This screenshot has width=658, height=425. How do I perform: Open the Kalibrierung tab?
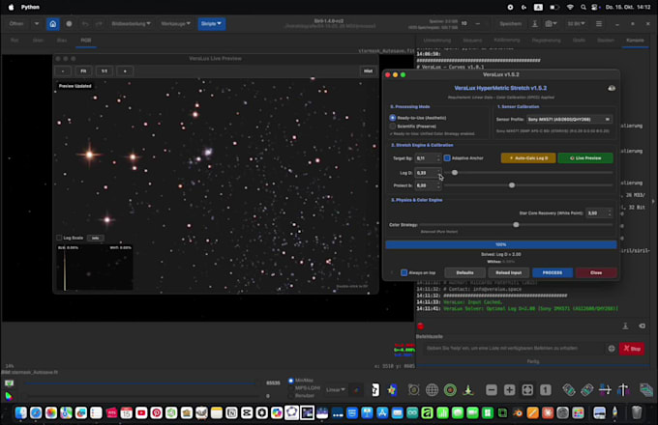(x=506, y=41)
